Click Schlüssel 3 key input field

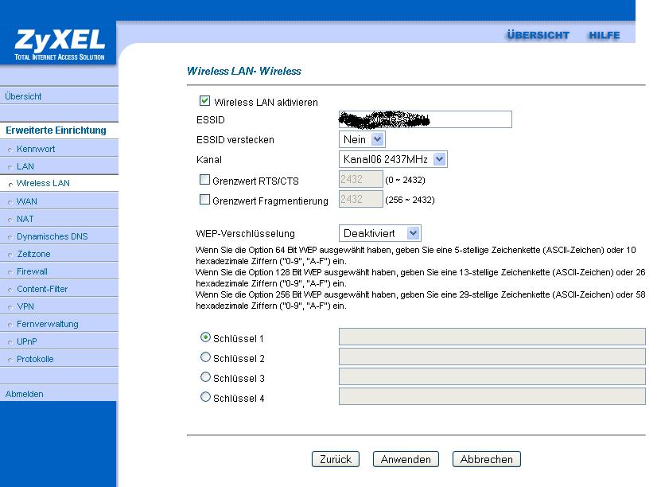tap(492, 376)
